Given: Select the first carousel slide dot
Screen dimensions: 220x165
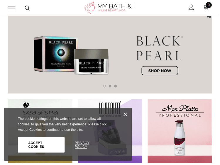Looking at the screenshot, I should (x=104, y=86).
